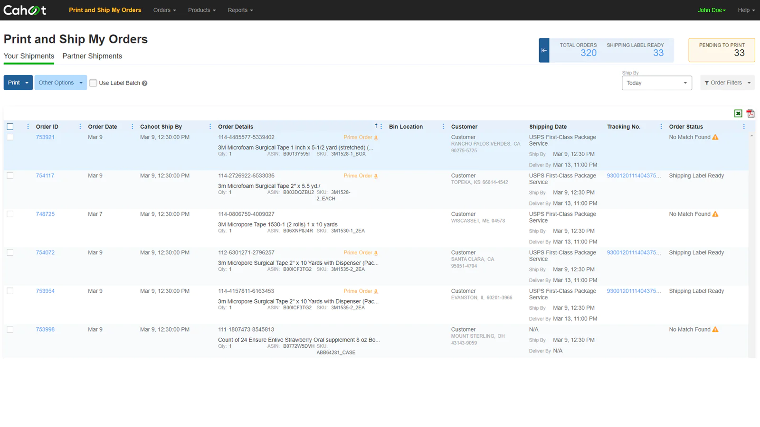Open Order Details column options menu

[x=381, y=127]
